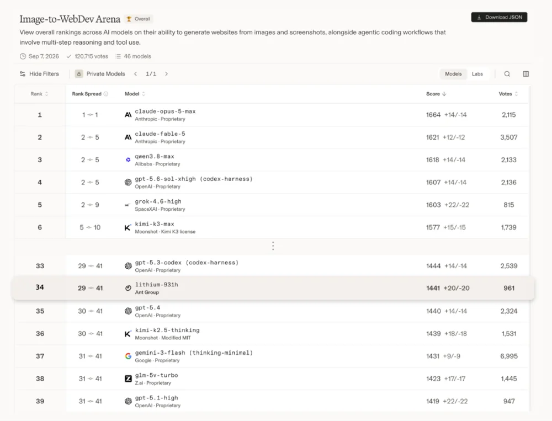Go to next page chevron
Image resolution: width=552 pixels, height=421 pixels.
pos(167,74)
